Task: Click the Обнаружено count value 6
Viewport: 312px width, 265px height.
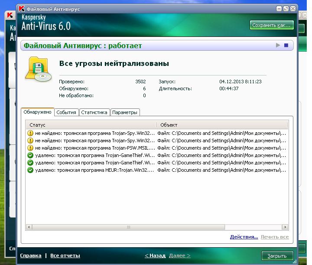Action: (144, 88)
